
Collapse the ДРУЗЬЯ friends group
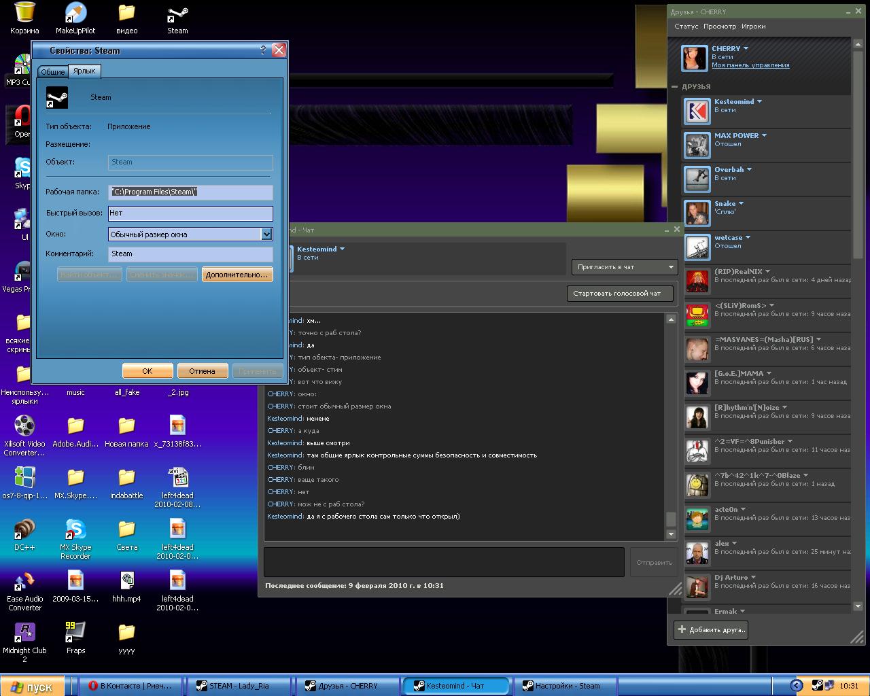coord(675,87)
